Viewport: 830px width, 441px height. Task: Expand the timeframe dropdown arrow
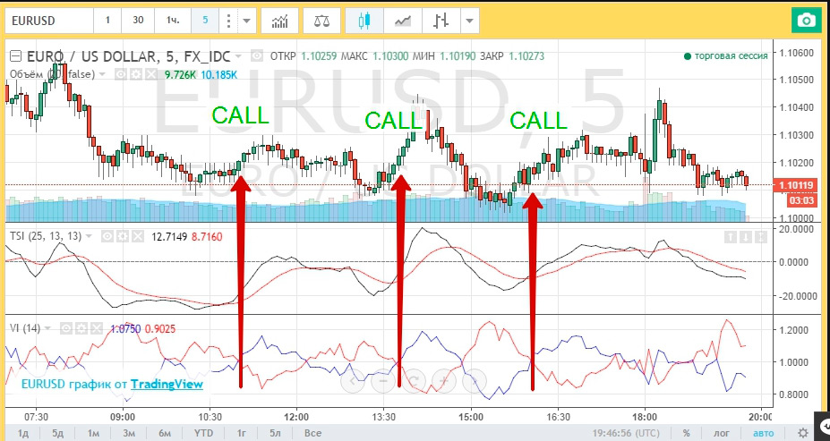(247, 20)
